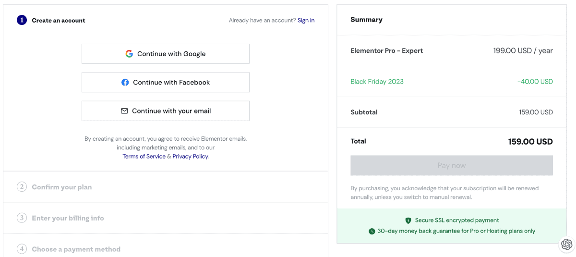Click the bold Total 159.00 USD amount
Image resolution: width=576 pixels, height=257 pixels.
(x=530, y=142)
